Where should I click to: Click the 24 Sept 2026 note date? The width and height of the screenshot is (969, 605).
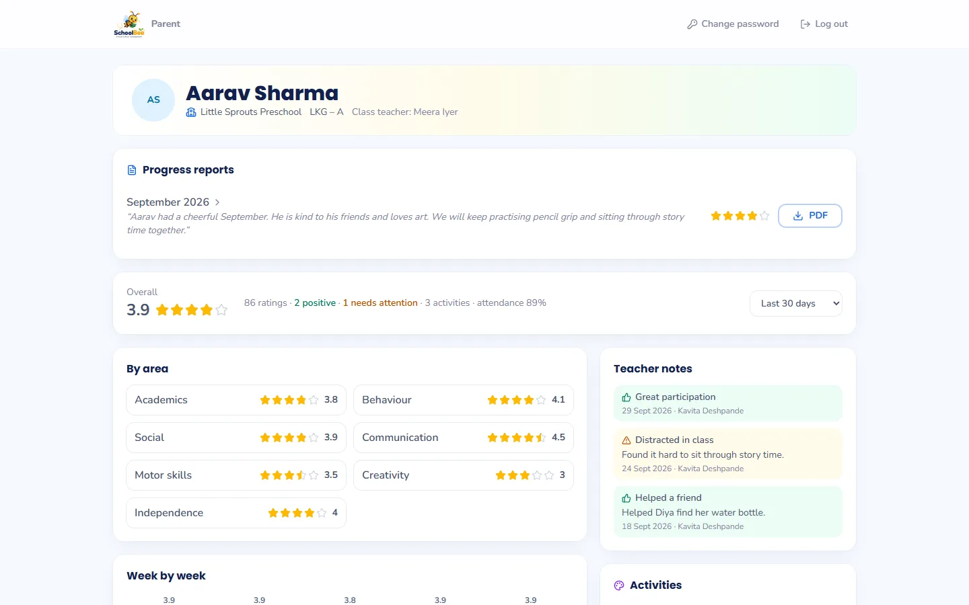[x=647, y=469]
